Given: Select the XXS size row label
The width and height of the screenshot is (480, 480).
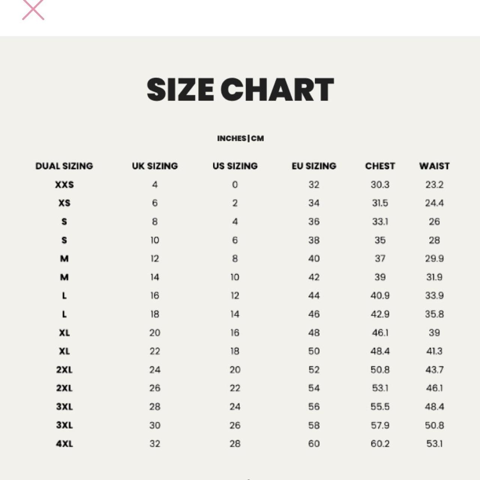Looking at the screenshot, I should tap(64, 184).
